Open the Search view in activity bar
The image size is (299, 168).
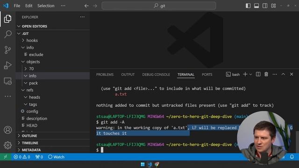pos(7,34)
